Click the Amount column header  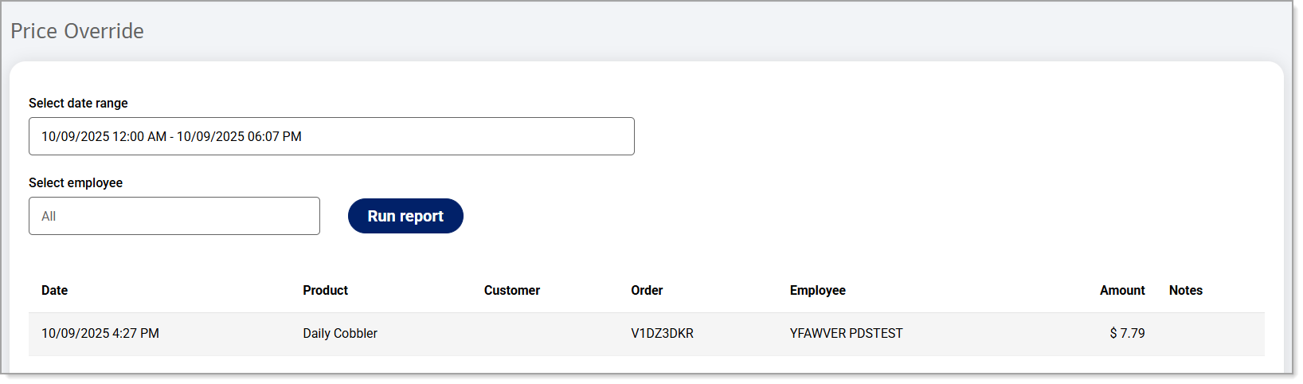(1121, 290)
